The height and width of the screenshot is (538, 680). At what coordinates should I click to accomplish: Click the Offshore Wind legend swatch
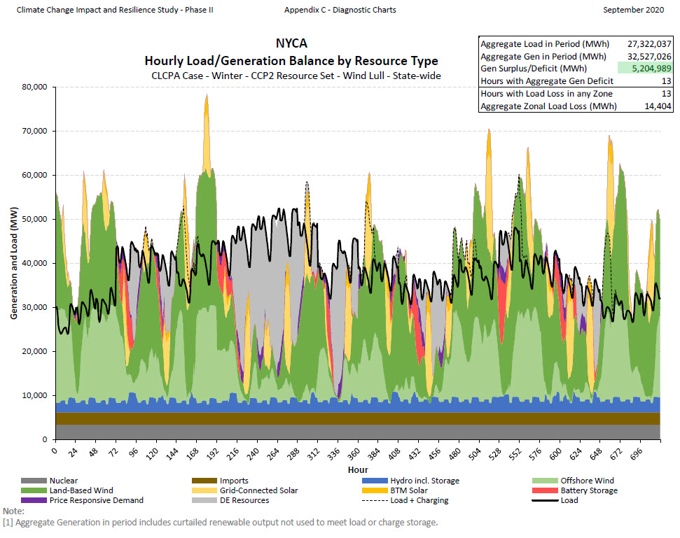[x=546, y=481]
